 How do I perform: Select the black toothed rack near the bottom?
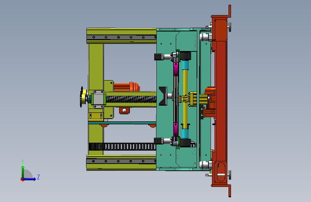point(122,147)
